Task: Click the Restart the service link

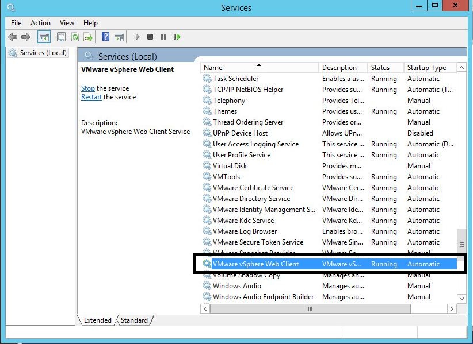Action: 91,97
